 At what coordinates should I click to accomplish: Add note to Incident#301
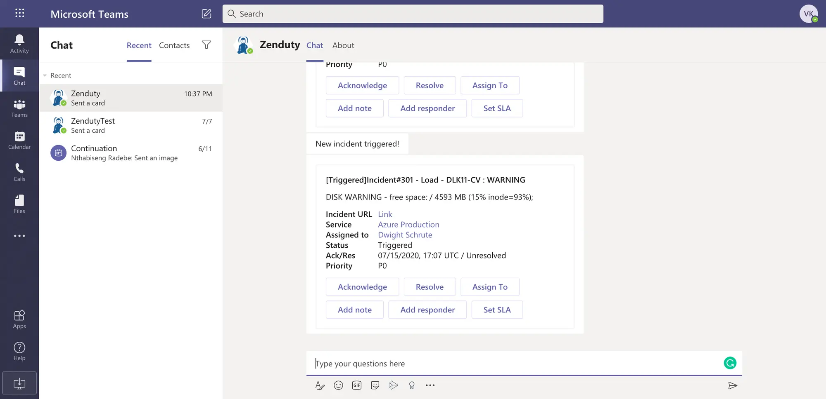[354, 310]
